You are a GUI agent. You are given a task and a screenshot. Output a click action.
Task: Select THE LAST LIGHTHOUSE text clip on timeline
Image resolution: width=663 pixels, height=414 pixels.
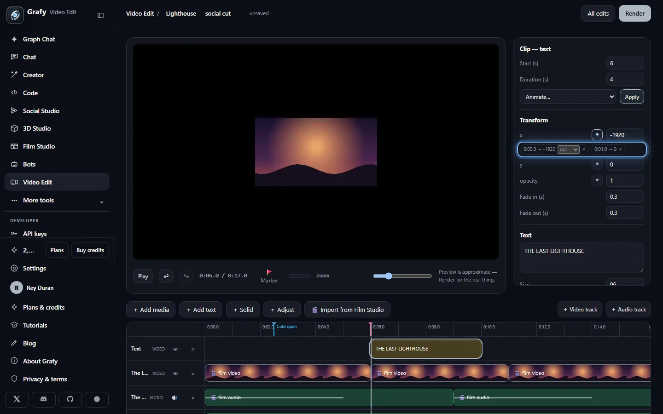[x=426, y=349]
